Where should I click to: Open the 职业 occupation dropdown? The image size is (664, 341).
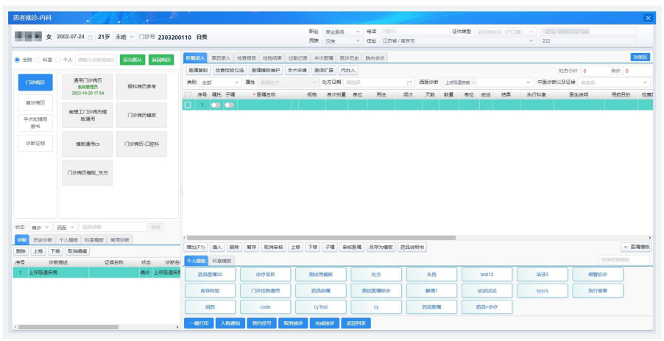pos(342,32)
